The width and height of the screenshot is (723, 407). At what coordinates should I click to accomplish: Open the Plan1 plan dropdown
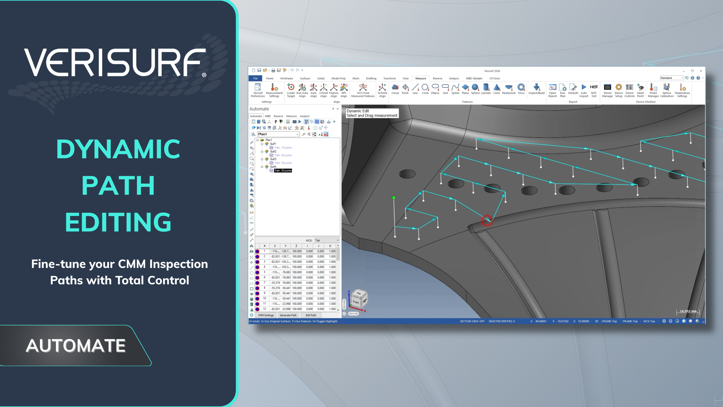(278, 134)
